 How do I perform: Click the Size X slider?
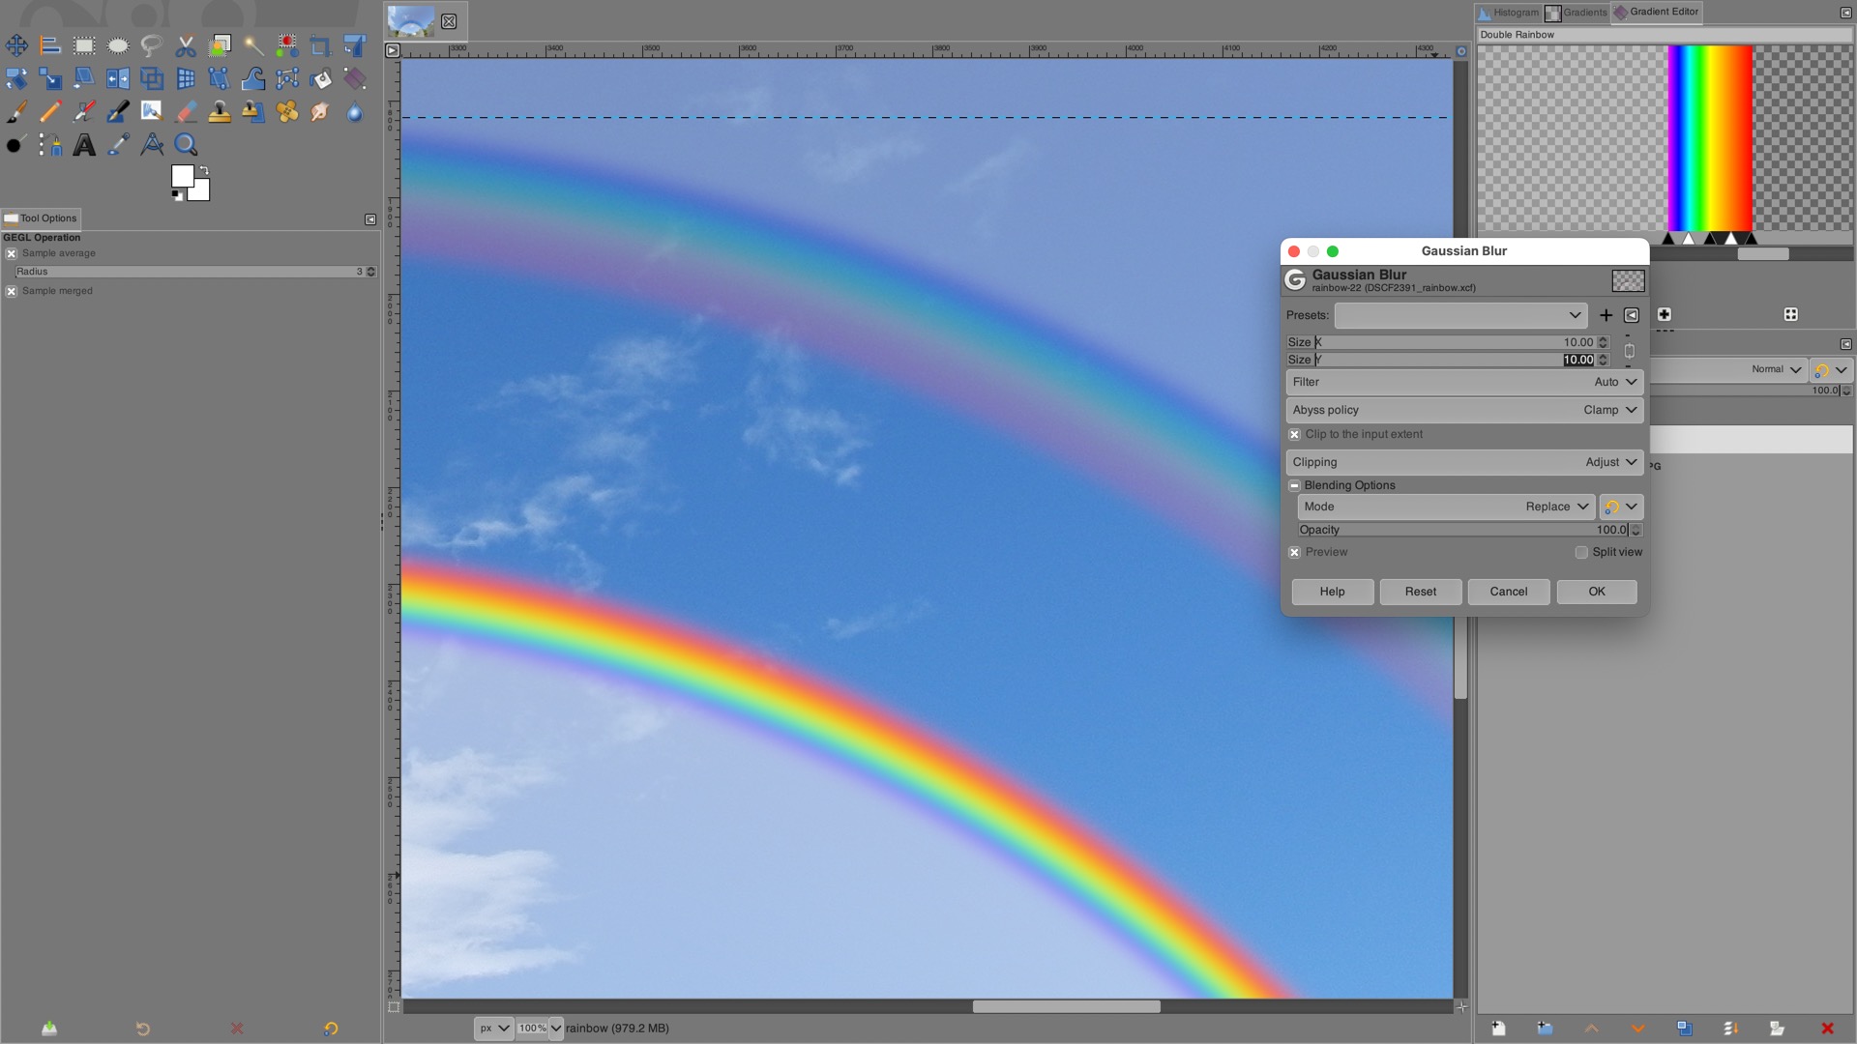tap(1441, 342)
